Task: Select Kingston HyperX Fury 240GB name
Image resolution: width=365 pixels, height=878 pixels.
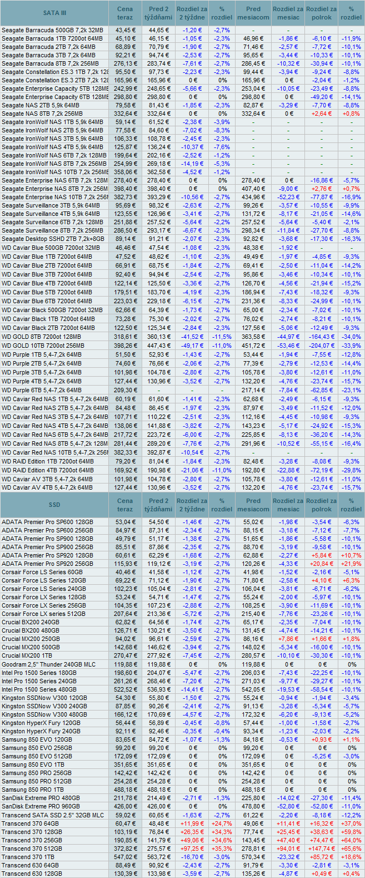Action: (41, 731)
